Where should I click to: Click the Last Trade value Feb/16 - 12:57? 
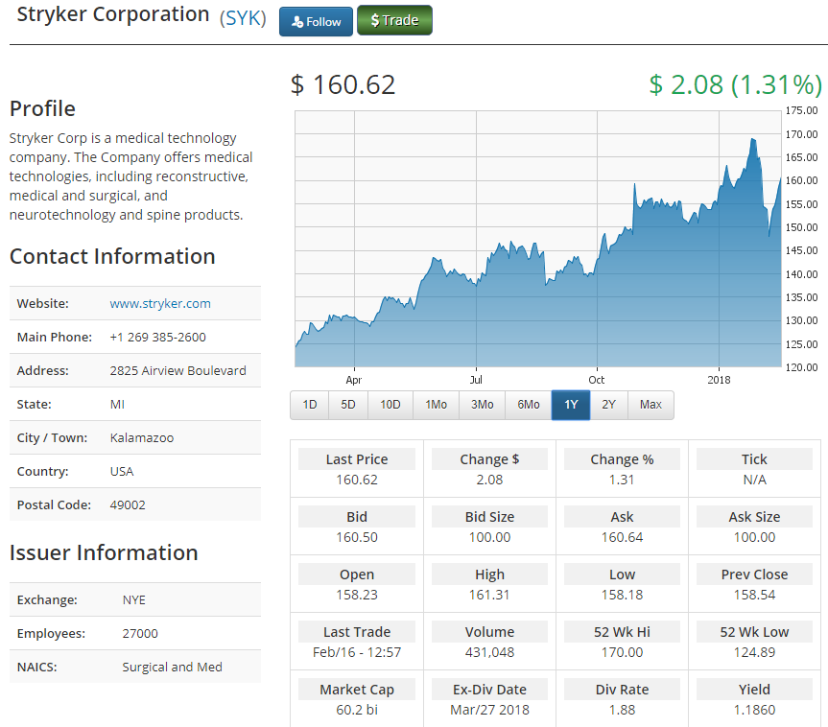tap(357, 652)
